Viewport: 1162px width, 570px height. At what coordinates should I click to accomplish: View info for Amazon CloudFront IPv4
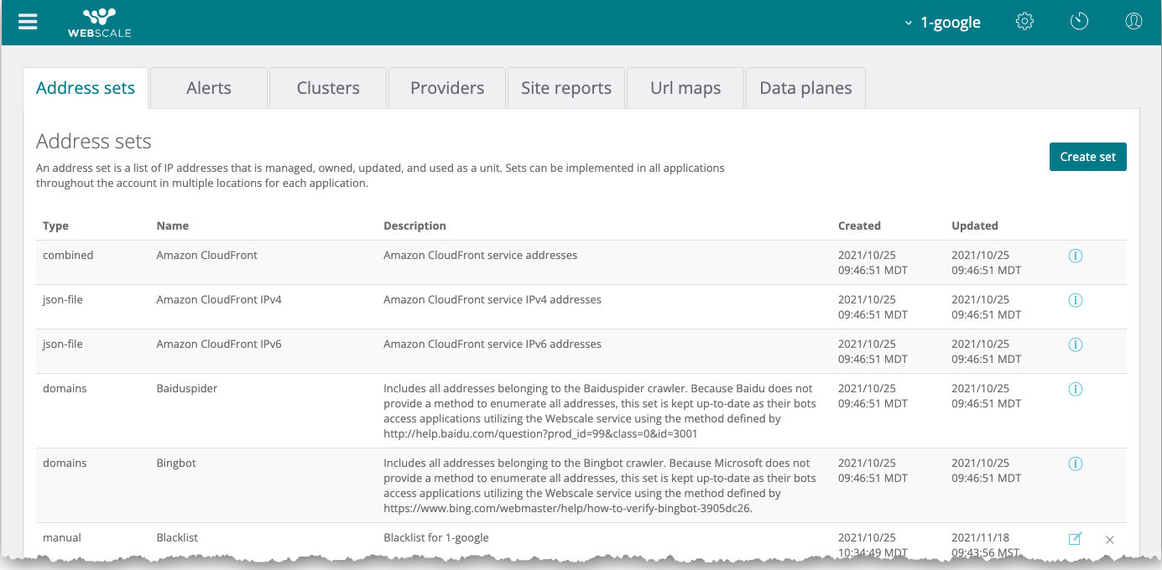click(x=1075, y=300)
